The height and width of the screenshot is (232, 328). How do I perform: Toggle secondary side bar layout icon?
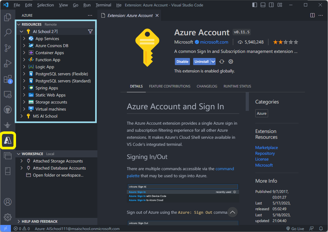tap(271, 5)
